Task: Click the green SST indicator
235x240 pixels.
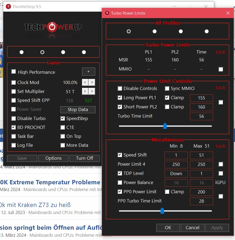Action: [x=88, y=101]
